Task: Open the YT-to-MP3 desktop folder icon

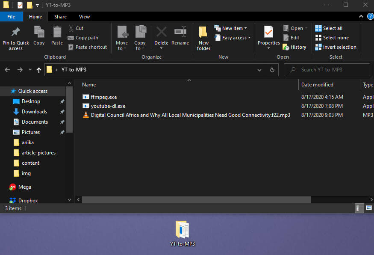Action: pos(183,230)
